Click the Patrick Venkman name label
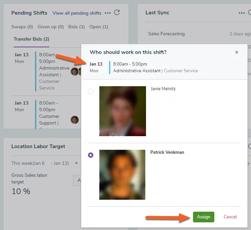The height and width of the screenshot is (230, 251). (167, 152)
